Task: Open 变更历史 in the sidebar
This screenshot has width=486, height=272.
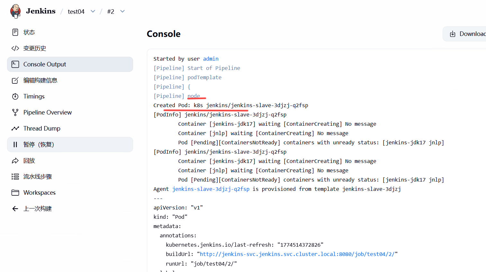Action: pos(70,48)
